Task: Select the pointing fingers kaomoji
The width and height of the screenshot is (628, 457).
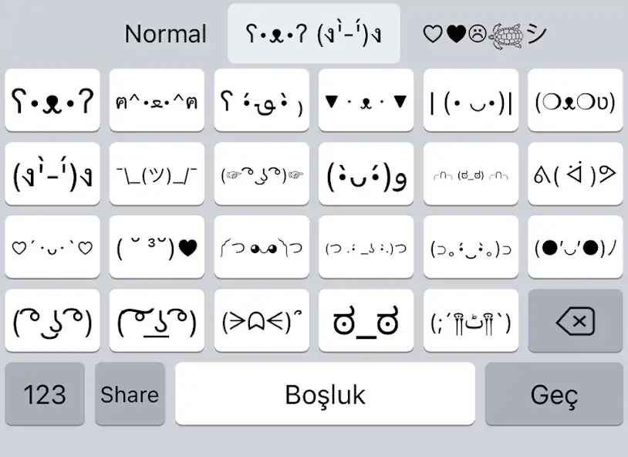Action: tap(261, 174)
